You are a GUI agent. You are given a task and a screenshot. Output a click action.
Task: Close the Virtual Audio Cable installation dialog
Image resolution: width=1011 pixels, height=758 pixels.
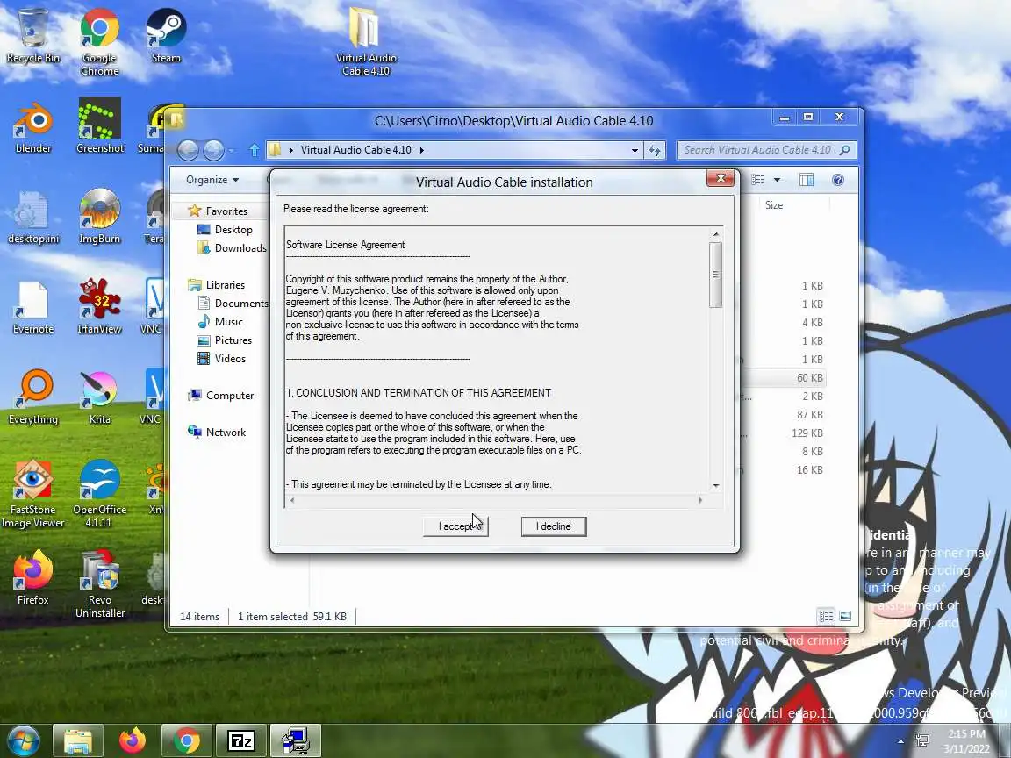(x=721, y=179)
